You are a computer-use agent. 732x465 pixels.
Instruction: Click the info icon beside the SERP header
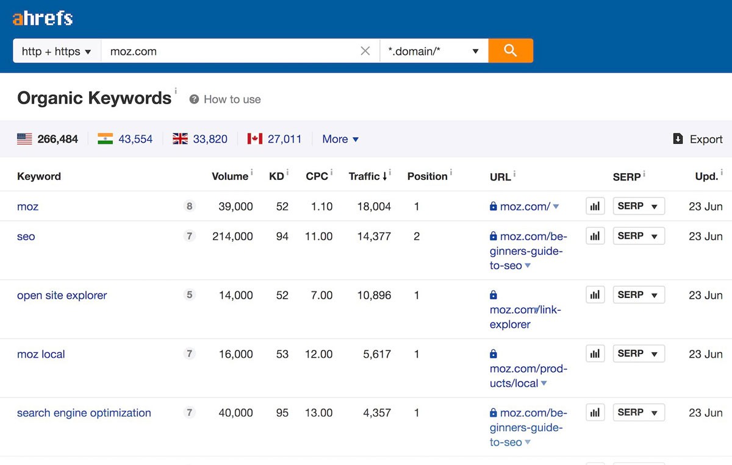pos(644,173)
